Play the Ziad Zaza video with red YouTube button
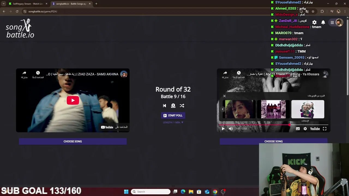Viewport: 349px width, 196px height. (73, 100)
